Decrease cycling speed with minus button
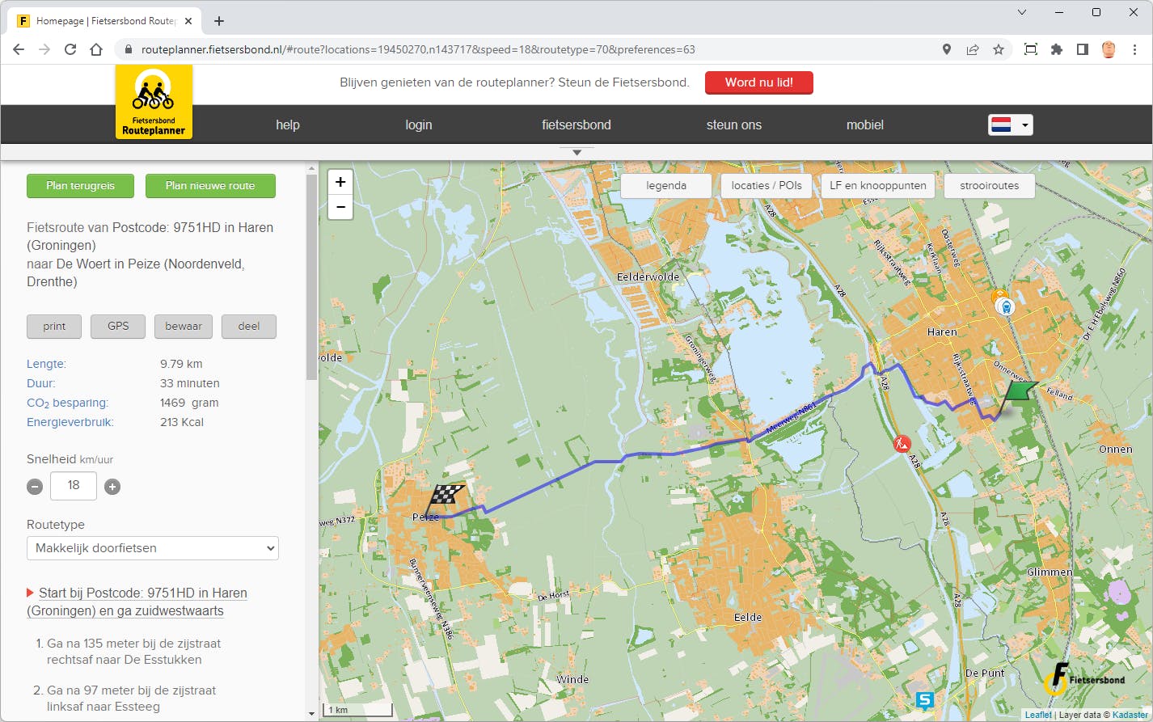Viewport: 1153px width, 722px height. pos(35,487)
